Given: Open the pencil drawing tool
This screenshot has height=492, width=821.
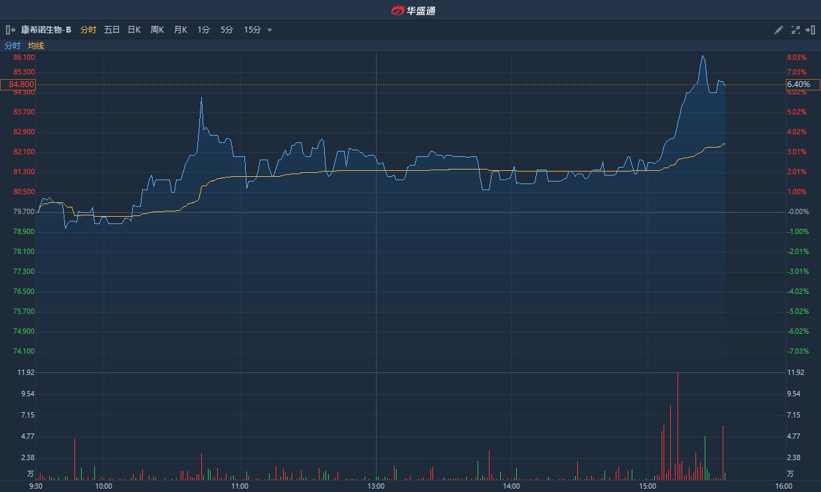Looking at the screenshot, I should pos(779,30).
